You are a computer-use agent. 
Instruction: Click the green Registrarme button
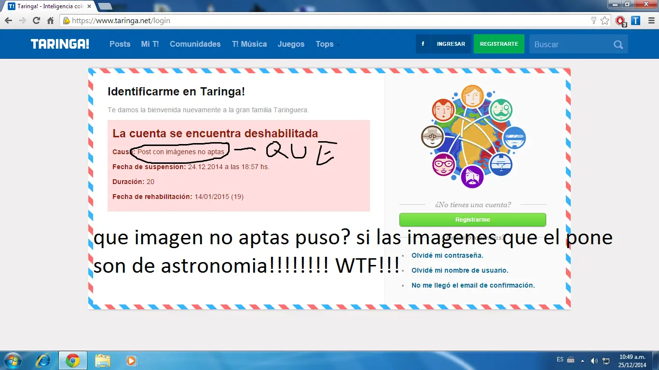pos(473,220)
